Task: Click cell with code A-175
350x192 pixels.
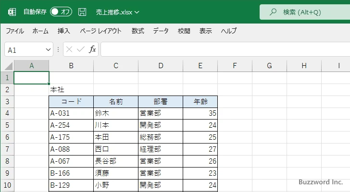Action: coord(71,137)
